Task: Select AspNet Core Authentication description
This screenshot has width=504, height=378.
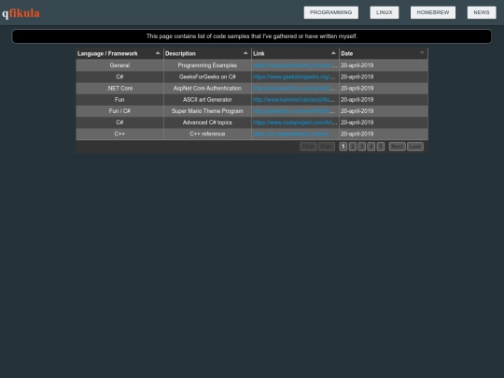Action: (x=207, y=88)
